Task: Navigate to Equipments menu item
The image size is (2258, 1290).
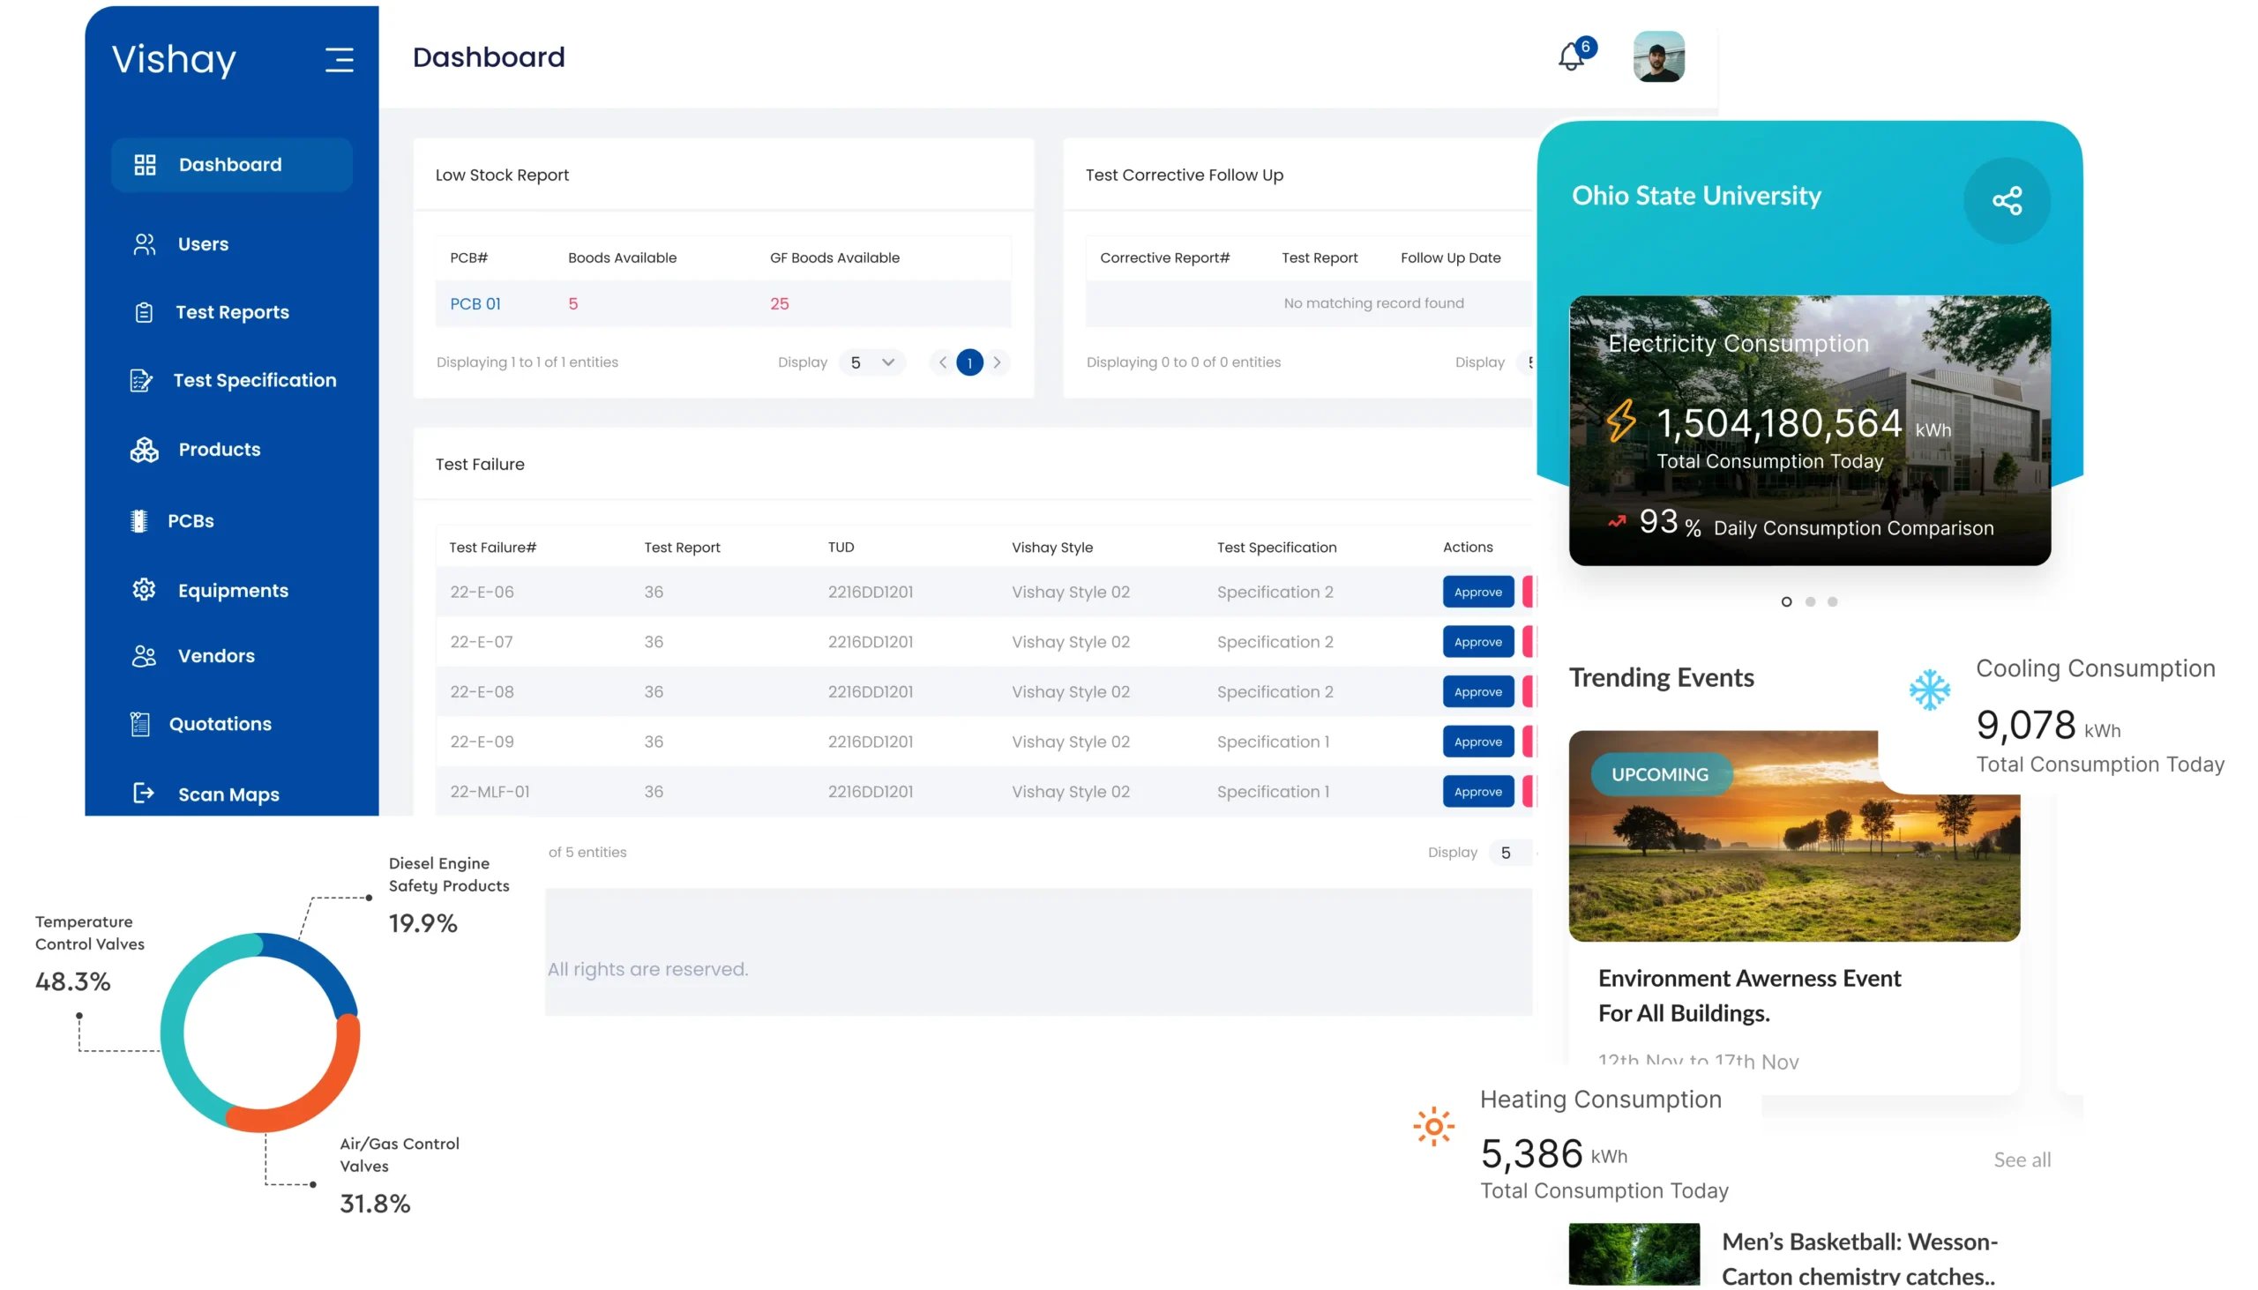Action: [x=233, y=589]
